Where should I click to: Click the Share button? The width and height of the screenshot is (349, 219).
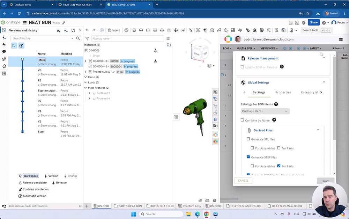(314, 22)
